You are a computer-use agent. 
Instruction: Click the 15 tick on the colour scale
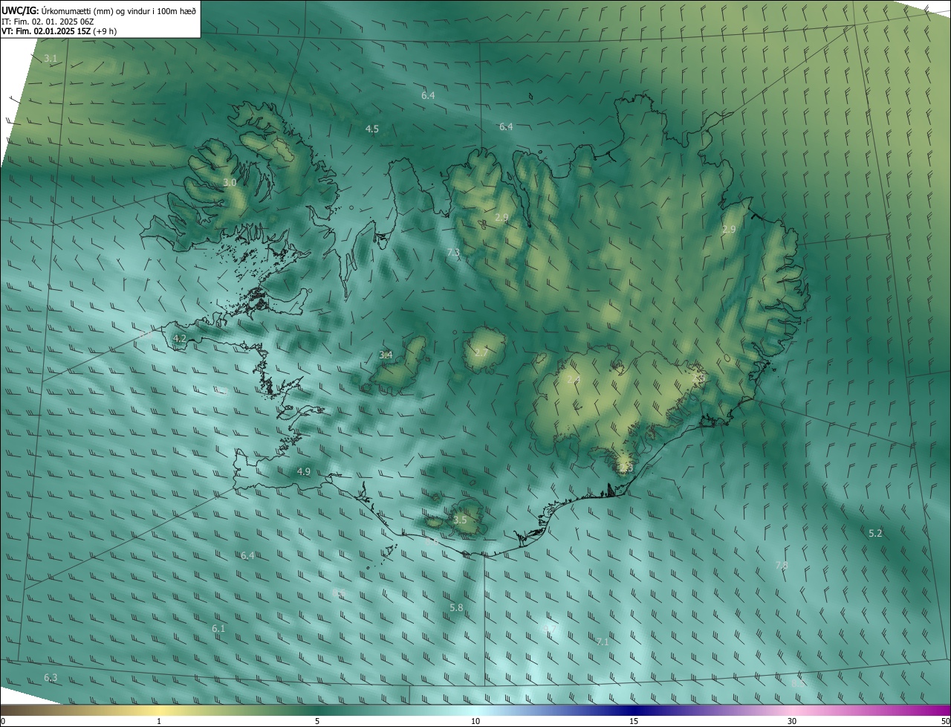(x=634, y=722)
